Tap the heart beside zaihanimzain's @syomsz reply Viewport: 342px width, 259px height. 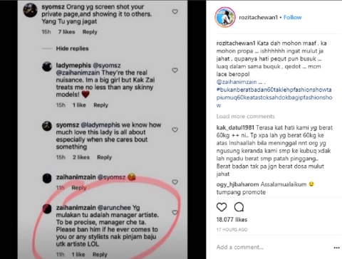tap(175, 182)
